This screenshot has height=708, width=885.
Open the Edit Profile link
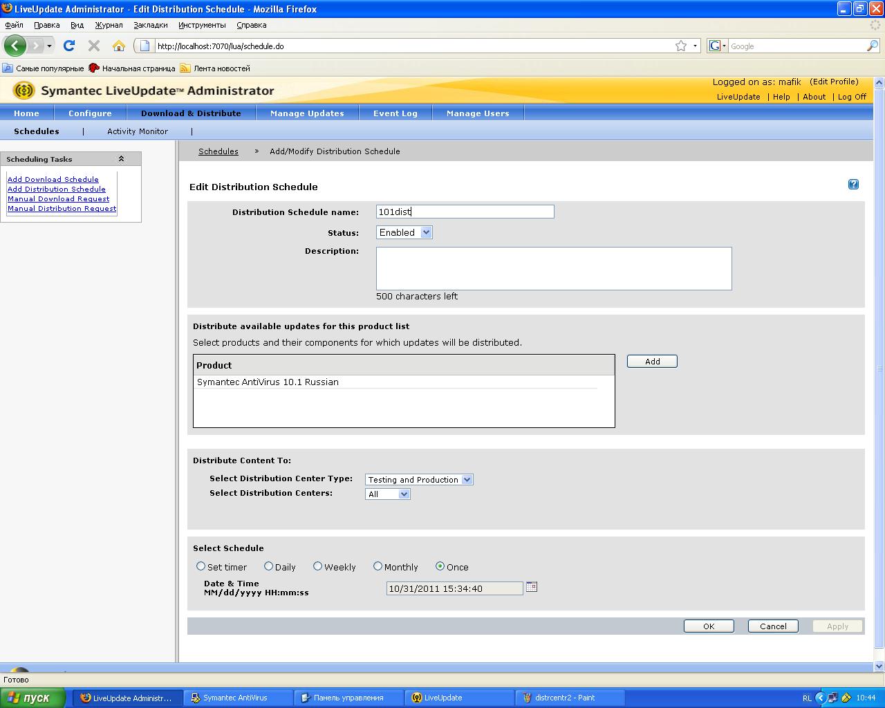[835, 82]
